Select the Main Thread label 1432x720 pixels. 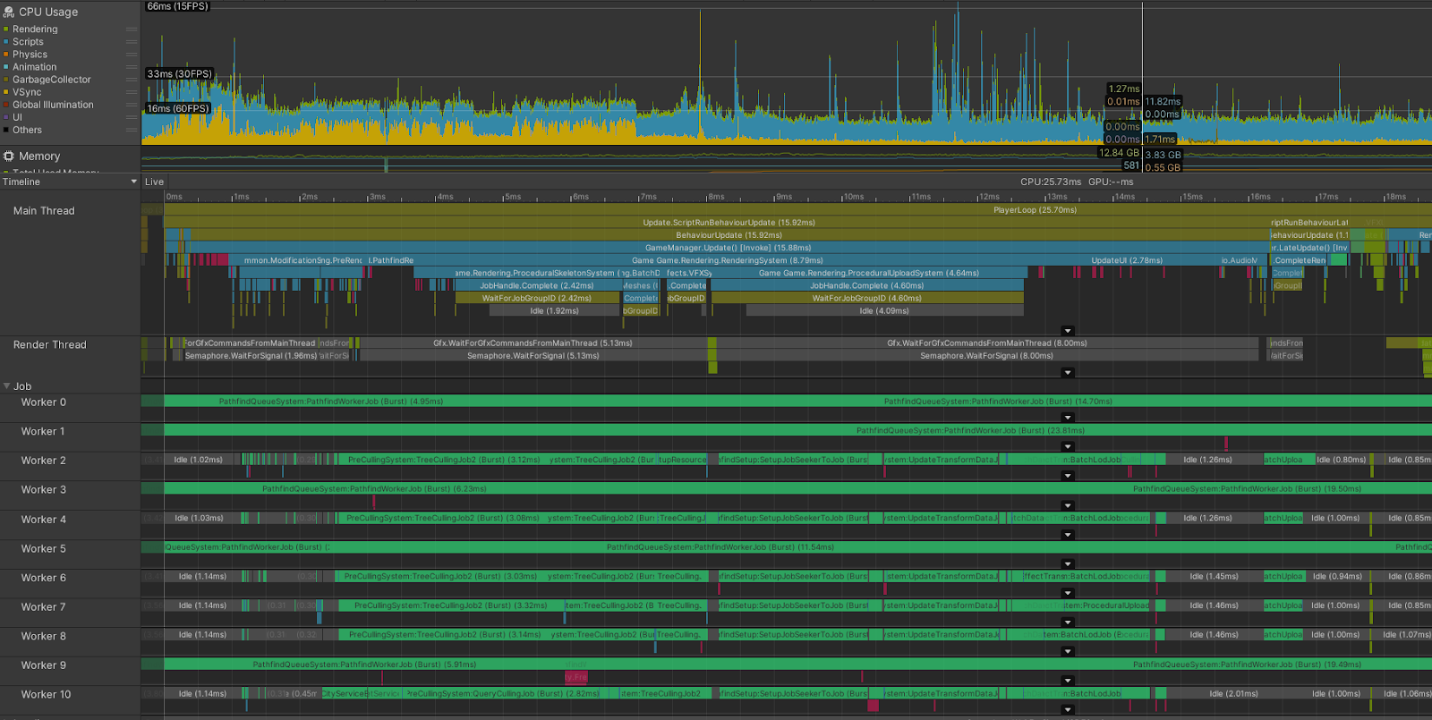tap(44, 211)
